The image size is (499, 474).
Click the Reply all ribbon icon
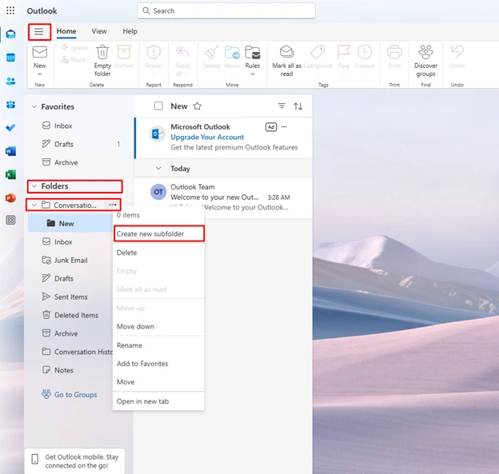coord(182,52)
